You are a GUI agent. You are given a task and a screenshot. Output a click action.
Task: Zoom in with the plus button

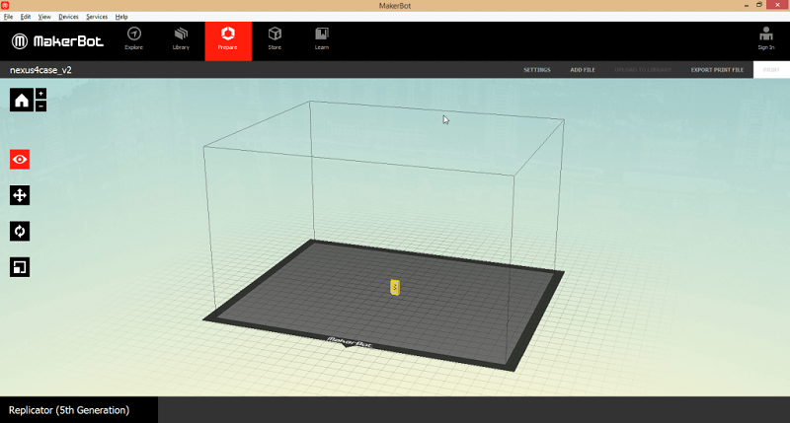pyautogui.click(x=40, y=94)
